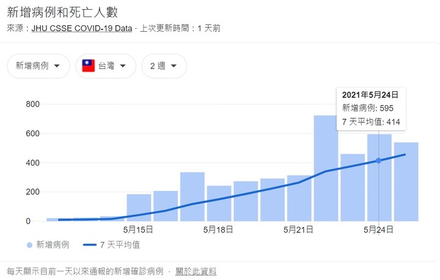The height and width of the screenshot is (280, 440).
Task: Open the 新增病例 metric dropdown
Action: 38,66
